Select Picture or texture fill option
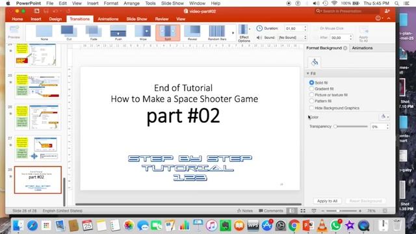The height and width of the screenshot is (234, 416). (x=311, y=95)
